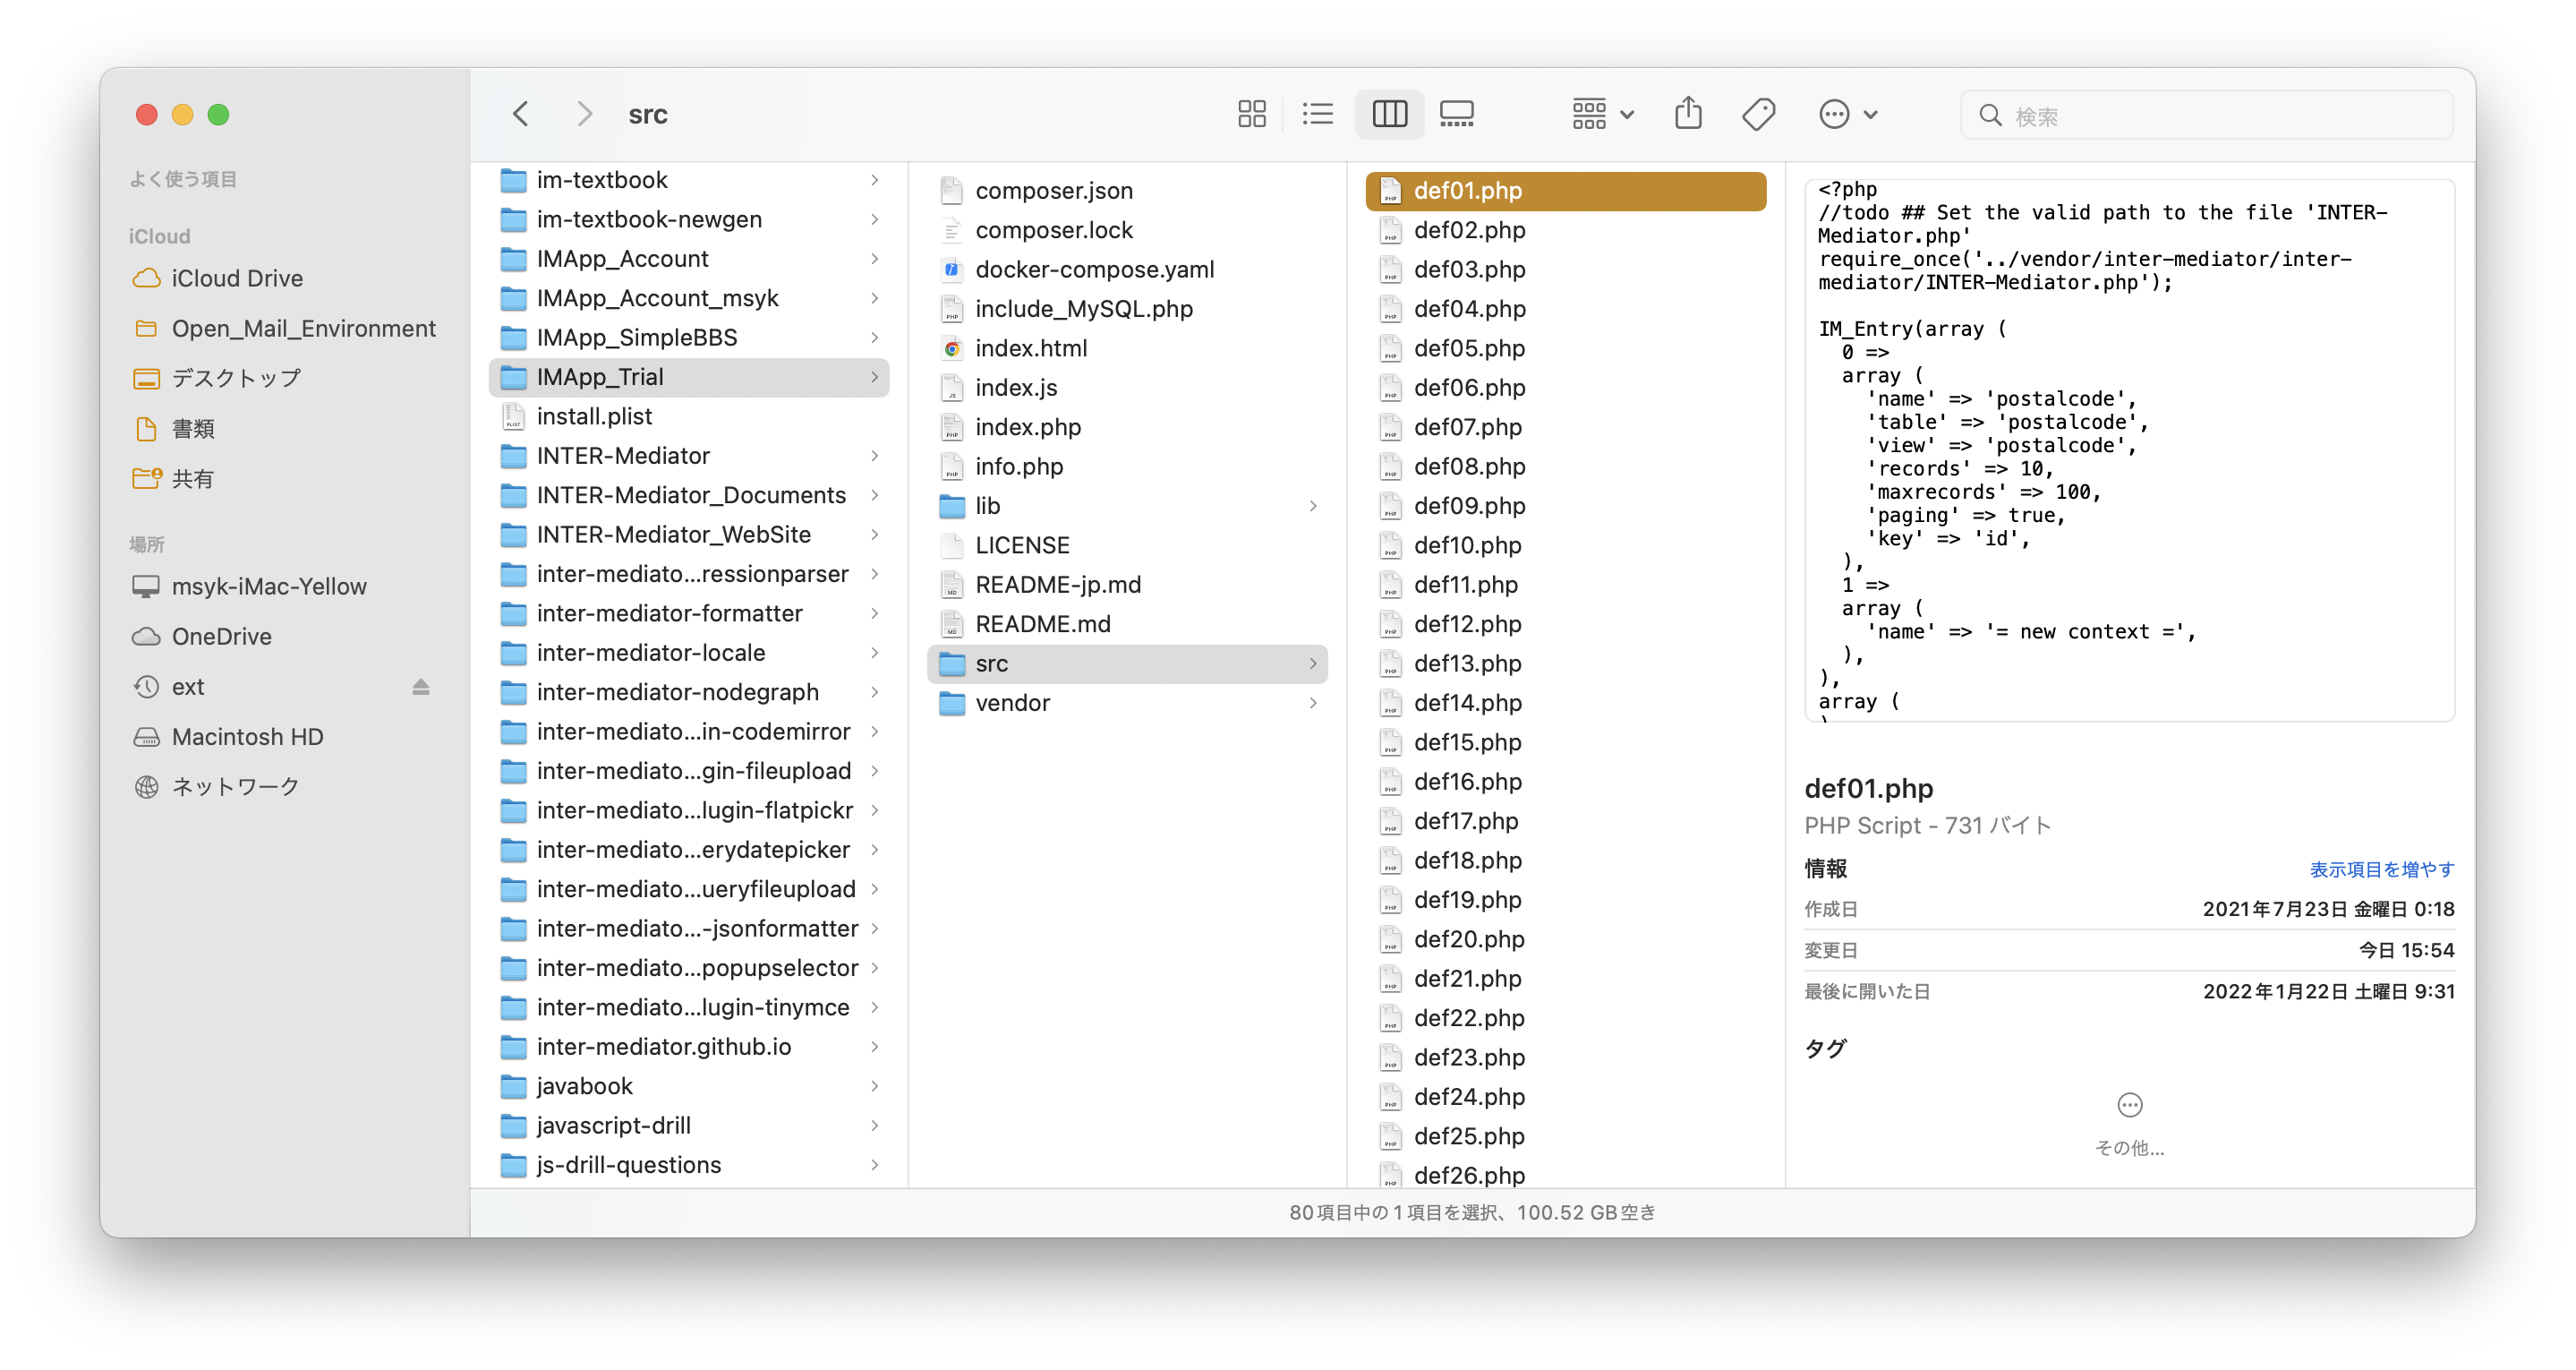This screenshot has height=1370, width=2576.
Task: Eject the ext volume
Action: (x=421, y=687)
